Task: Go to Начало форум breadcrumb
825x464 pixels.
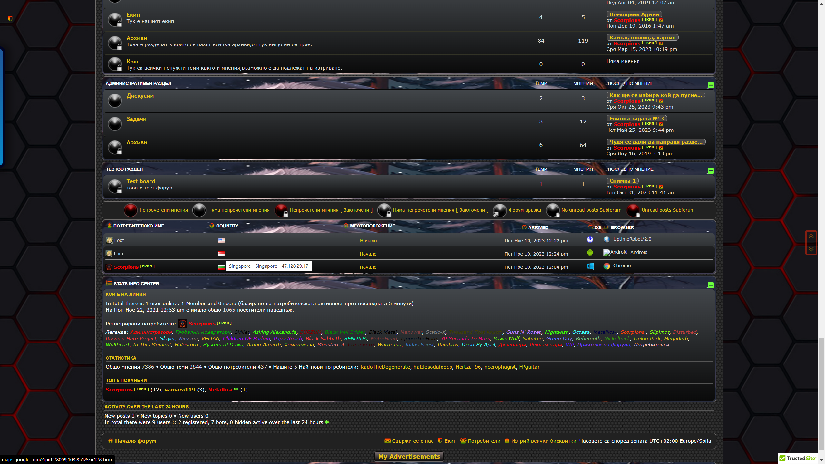Action: coord(135,441)
